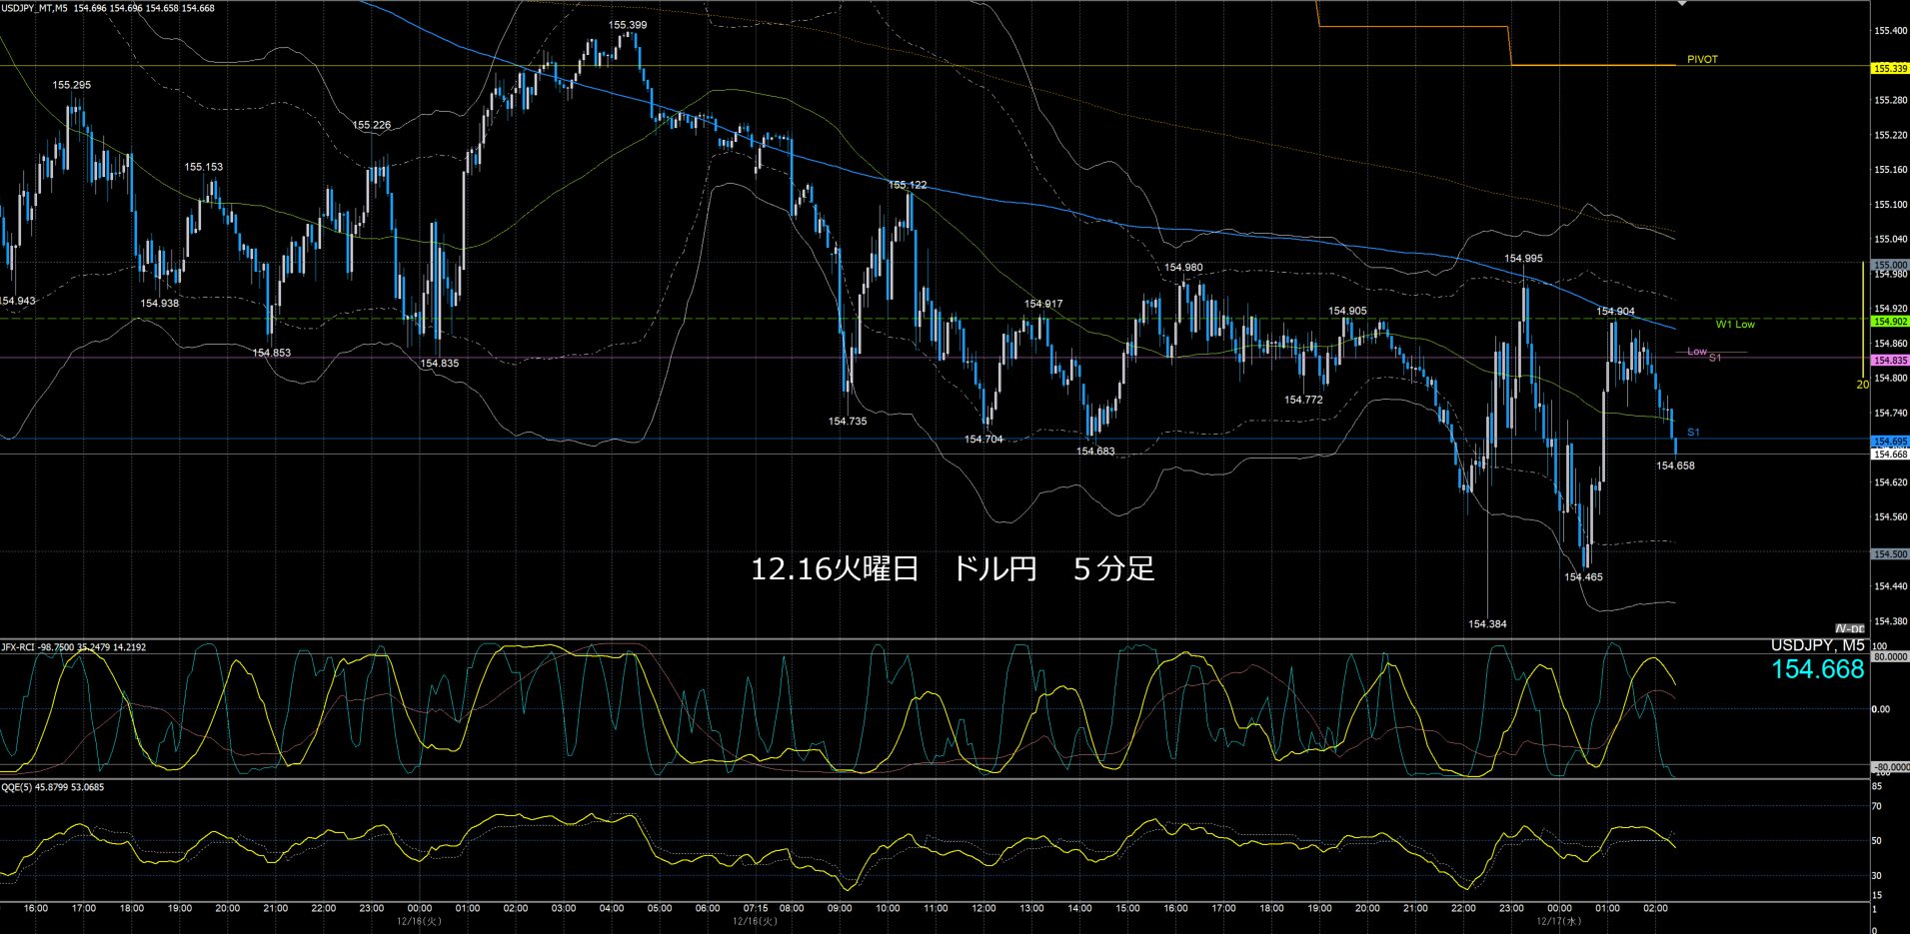The width and height of the screenshot is (1910, 934).
Task: Click the gray 154.500 level price tag
Action: (x=1889, y=554)
